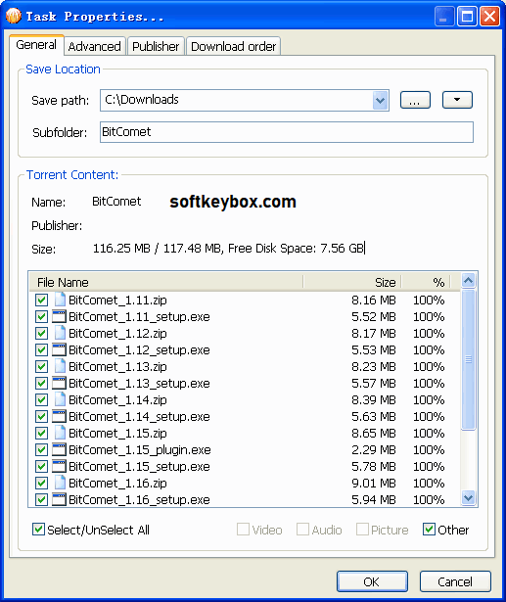506x602 pixels.
Task: Click into the Subfolder text field
Action: pos(287,132)
